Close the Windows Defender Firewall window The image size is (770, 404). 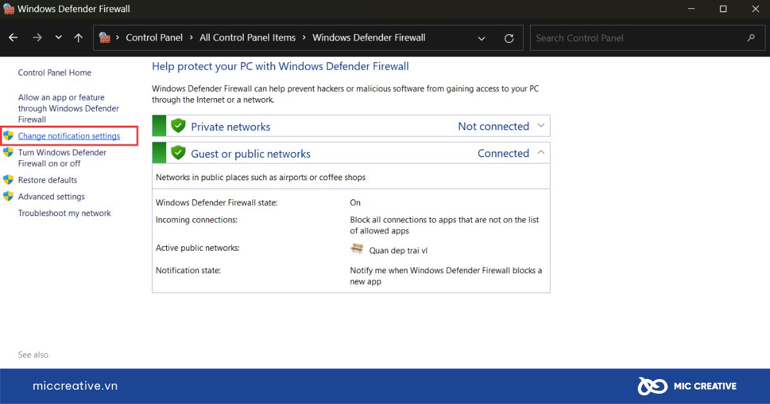754,9
